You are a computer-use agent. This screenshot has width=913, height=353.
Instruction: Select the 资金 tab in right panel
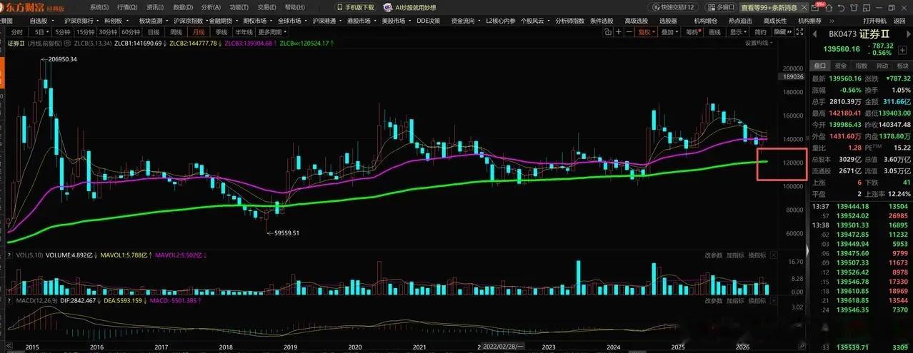[841, 66]
